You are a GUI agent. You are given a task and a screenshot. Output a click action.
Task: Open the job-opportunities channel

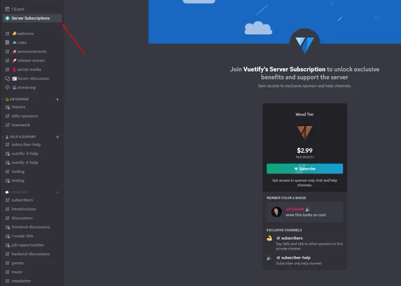(x=32, y=245)
